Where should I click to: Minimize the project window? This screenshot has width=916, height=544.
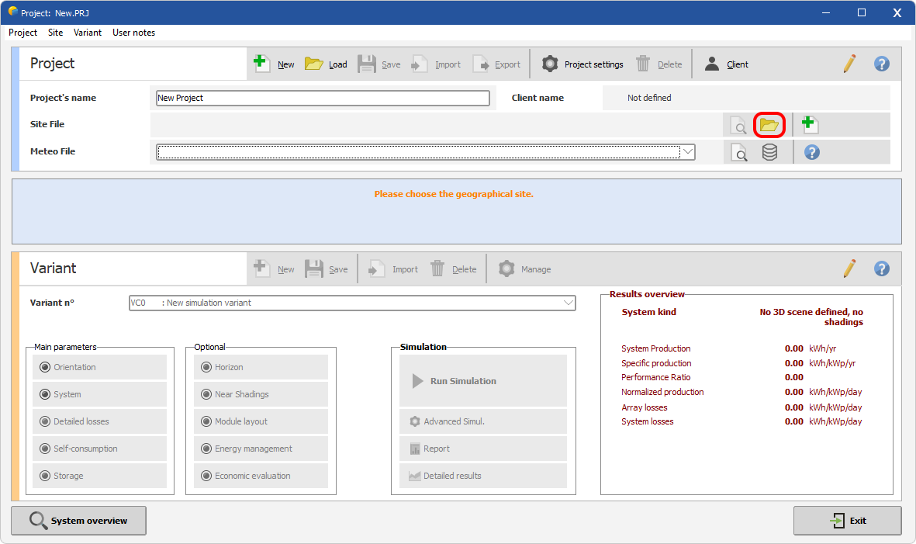click(825, 12)
